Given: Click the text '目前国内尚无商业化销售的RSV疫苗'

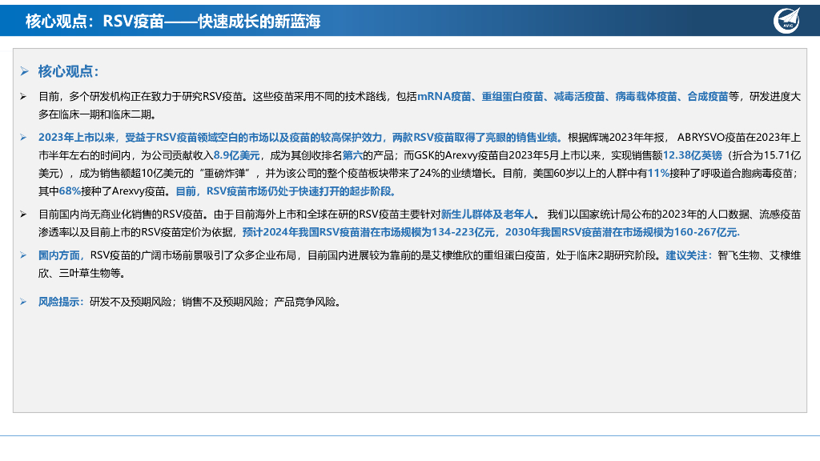Looking at the screenshot, I should click(121, 214).
